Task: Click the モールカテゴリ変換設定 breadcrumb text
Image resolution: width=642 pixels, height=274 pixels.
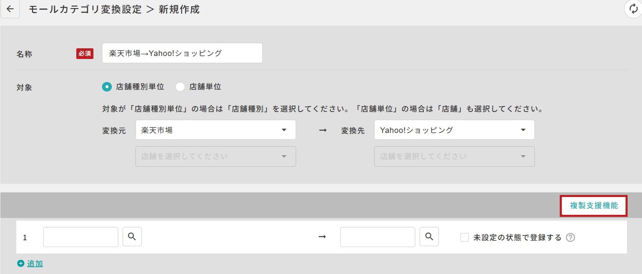Action: point(85,9)
